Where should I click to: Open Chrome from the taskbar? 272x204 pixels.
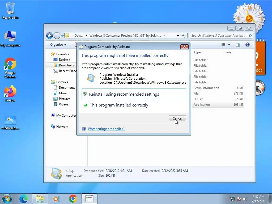(x=73, y=199)
